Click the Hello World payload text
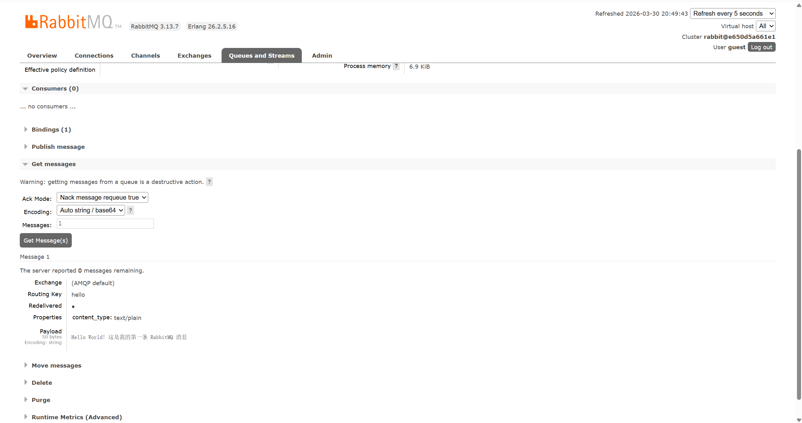The height and width of the screenshot is (423, 802). coord(129,337)
